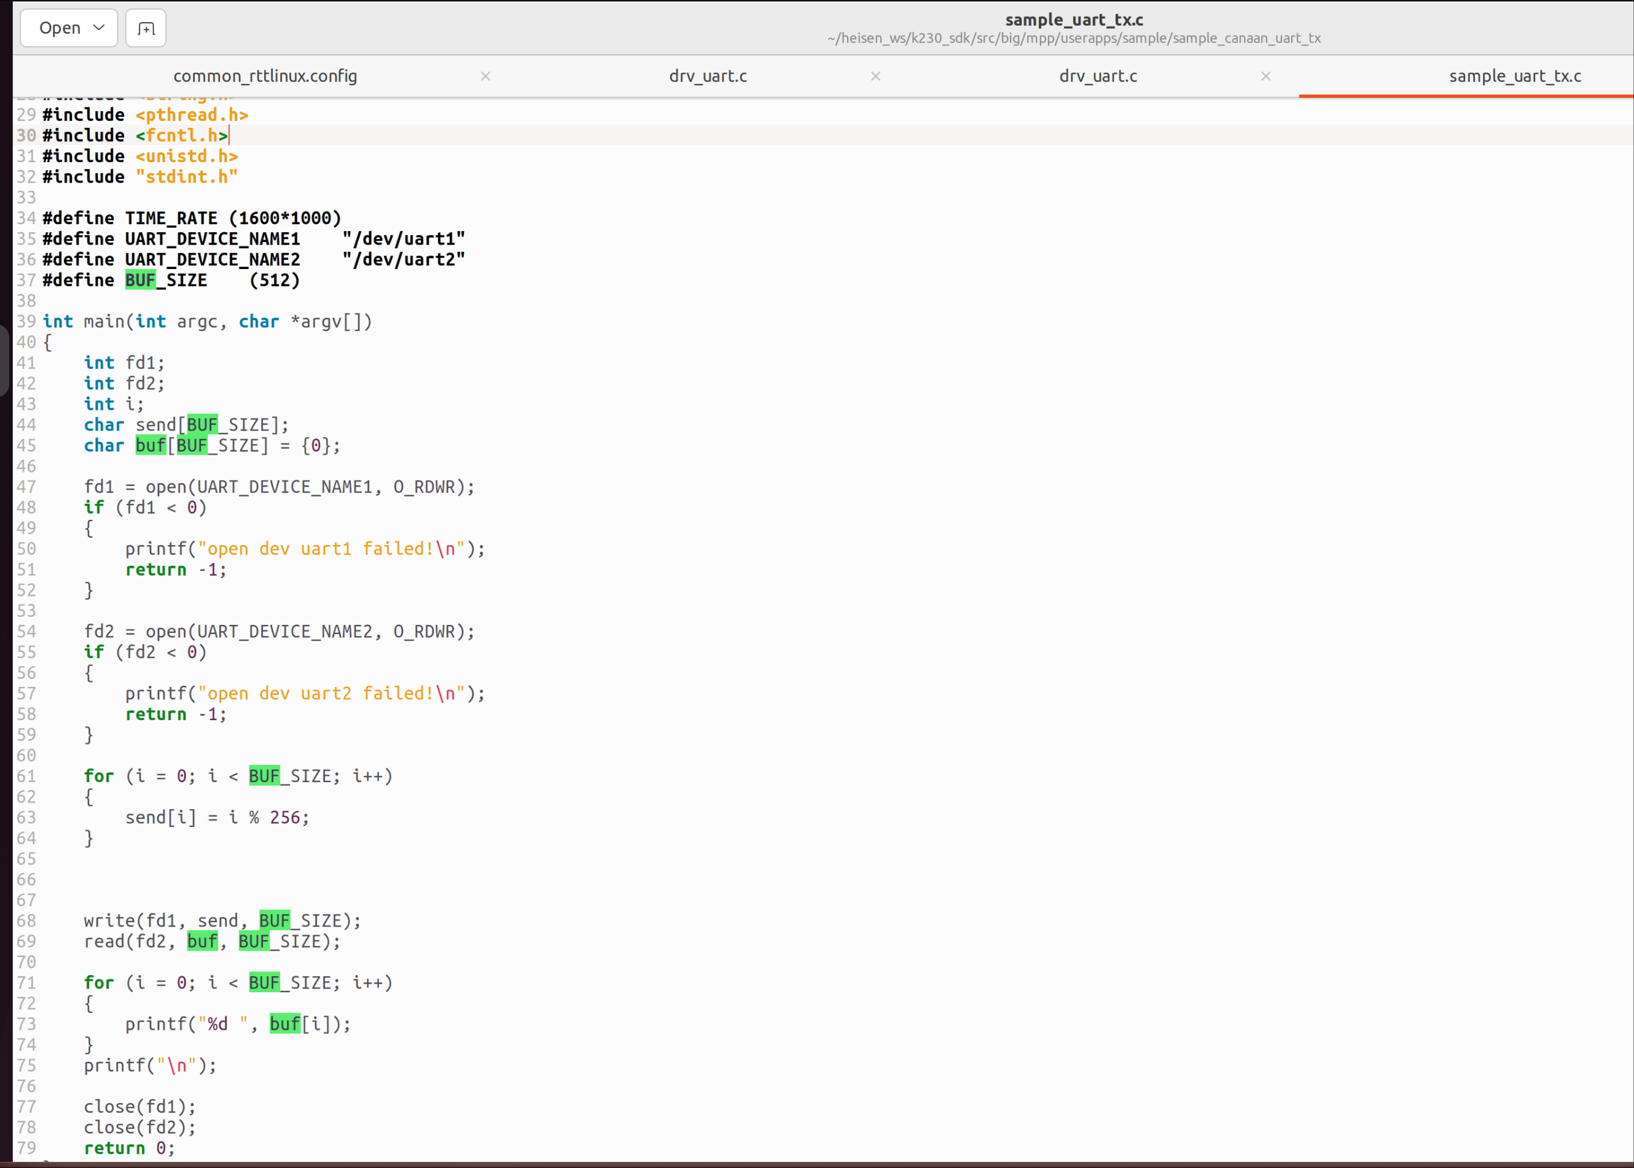
Task: Switch to the first drv_uart.c tab
Action: [708, 76]
